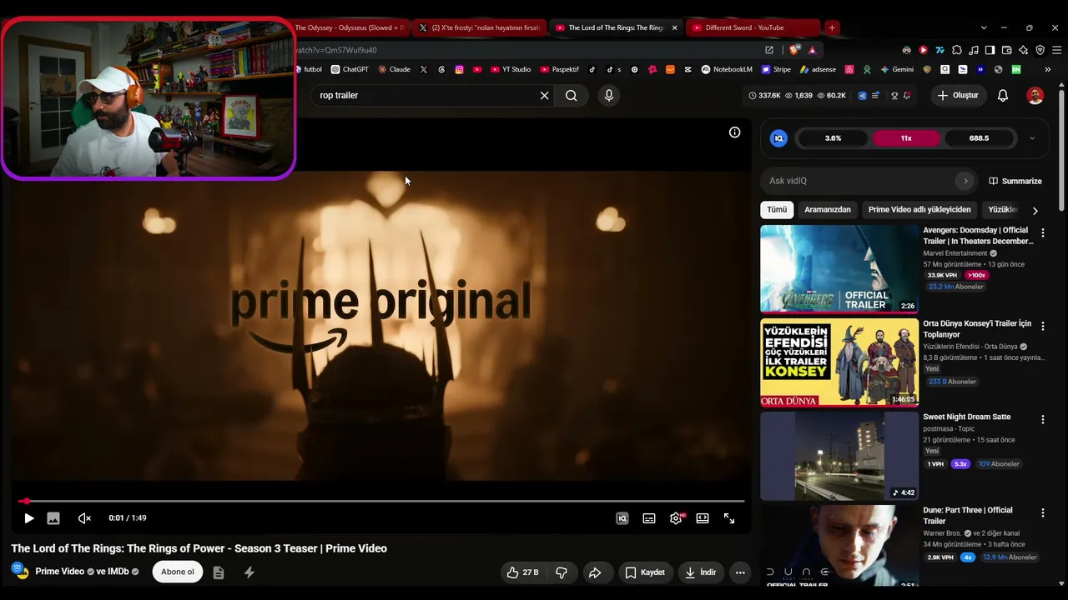Viewport: 1068px width, 600px height.
Task: Close The Lord of The Rings tab
Action: (x=675, y=27)
